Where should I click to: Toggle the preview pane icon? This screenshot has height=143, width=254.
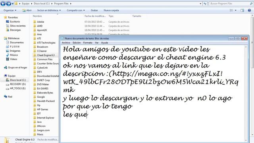(x=242, y=10)
